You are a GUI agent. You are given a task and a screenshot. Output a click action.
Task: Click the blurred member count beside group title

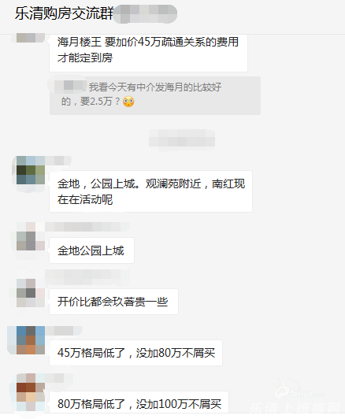click(146, 13)
